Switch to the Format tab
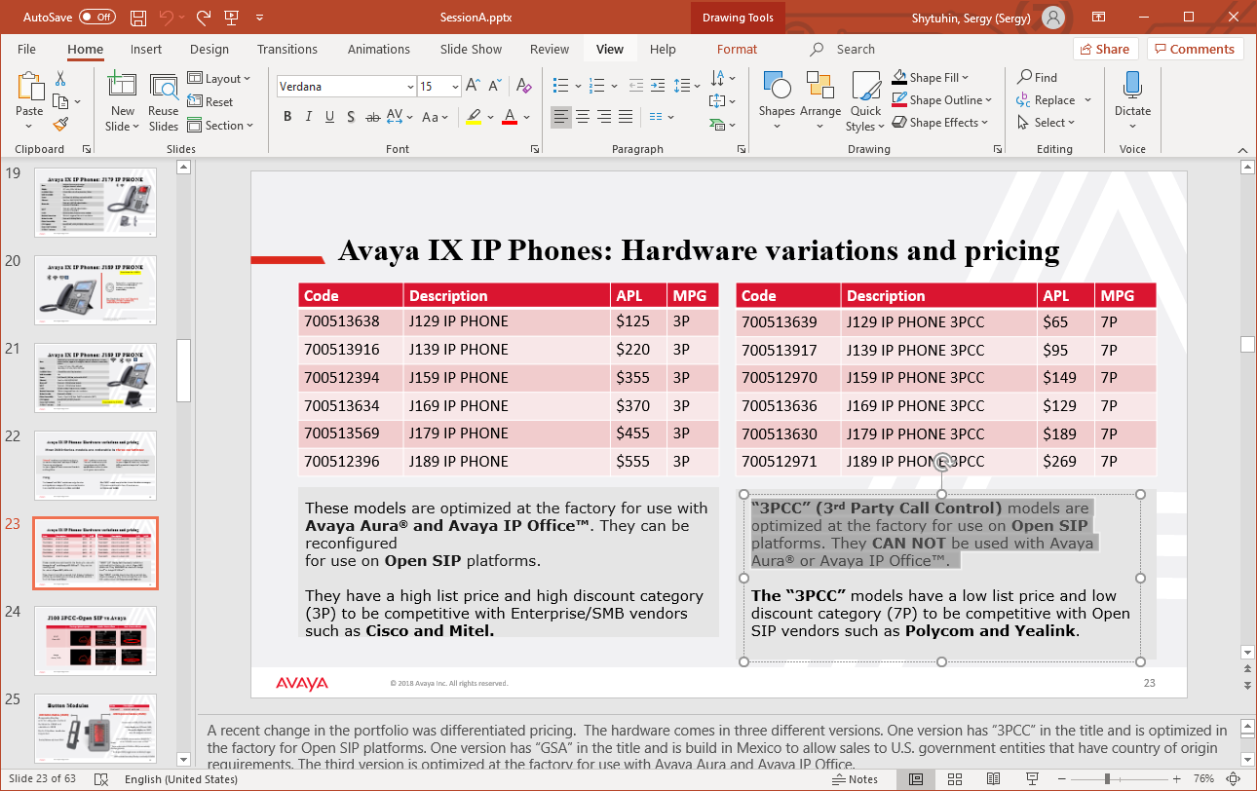Viewport: 1257px width, 791px height. (x=737, y=49)
